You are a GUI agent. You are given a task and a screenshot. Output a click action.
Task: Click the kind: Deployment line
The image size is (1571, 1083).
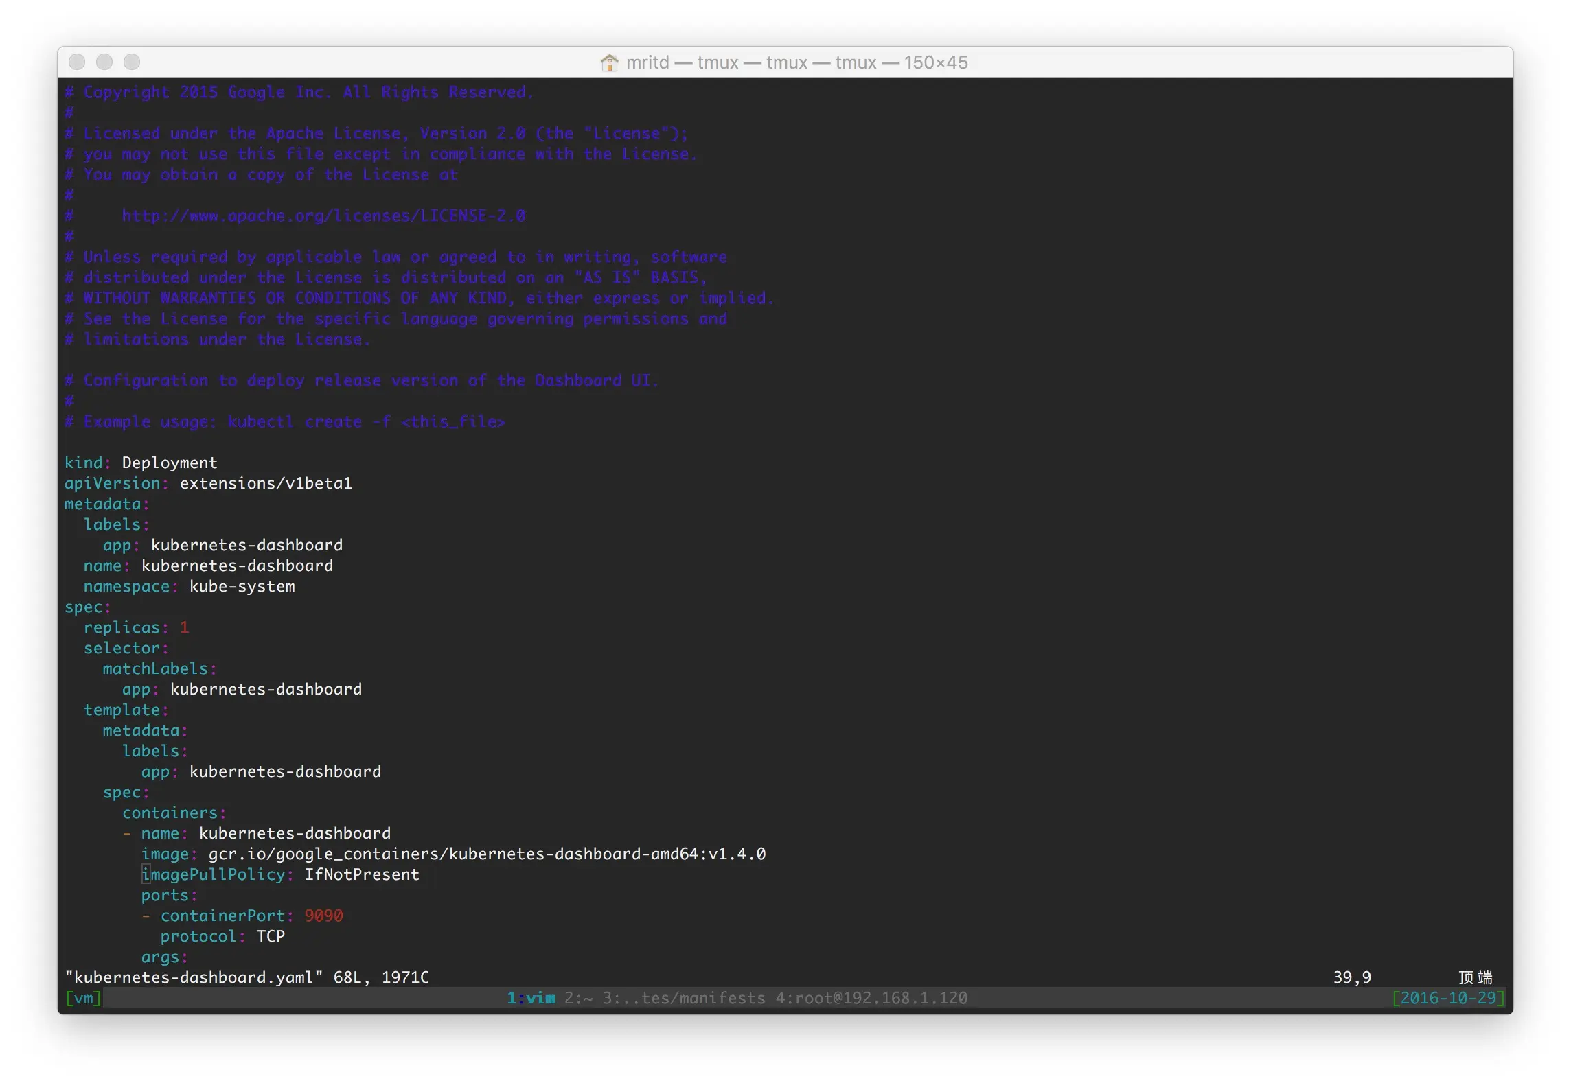[x=141, y=463]
